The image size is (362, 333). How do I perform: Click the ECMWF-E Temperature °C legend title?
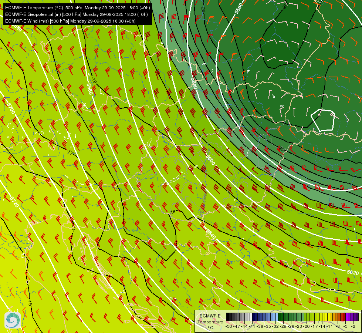(210, 322)
